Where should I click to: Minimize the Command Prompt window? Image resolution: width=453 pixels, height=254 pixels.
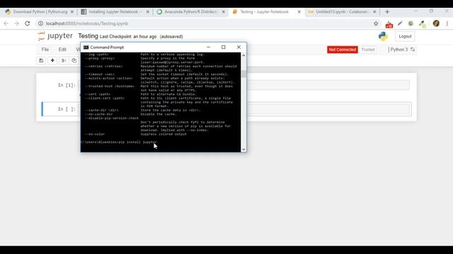click(208, 47)
